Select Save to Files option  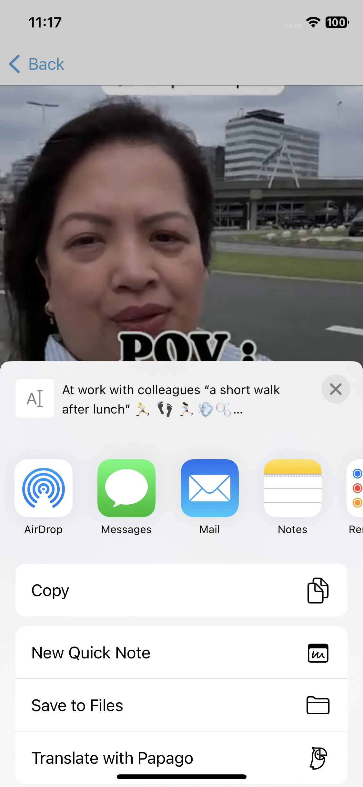181,705
